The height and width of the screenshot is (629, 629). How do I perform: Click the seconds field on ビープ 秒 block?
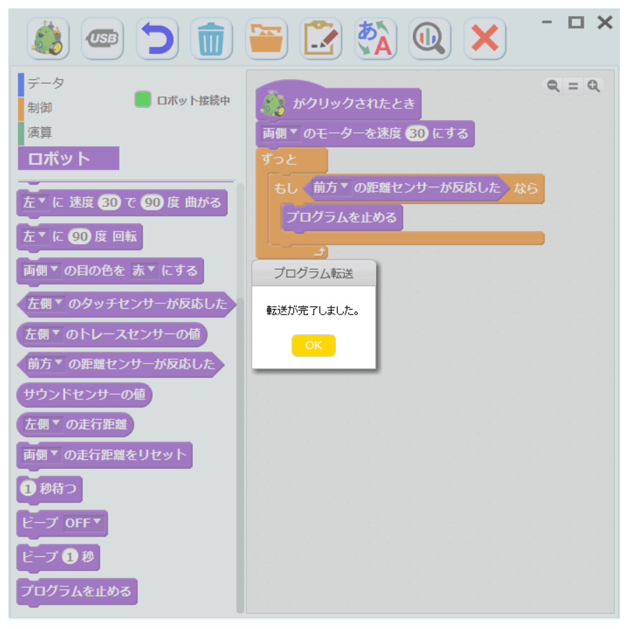point(70,557)
